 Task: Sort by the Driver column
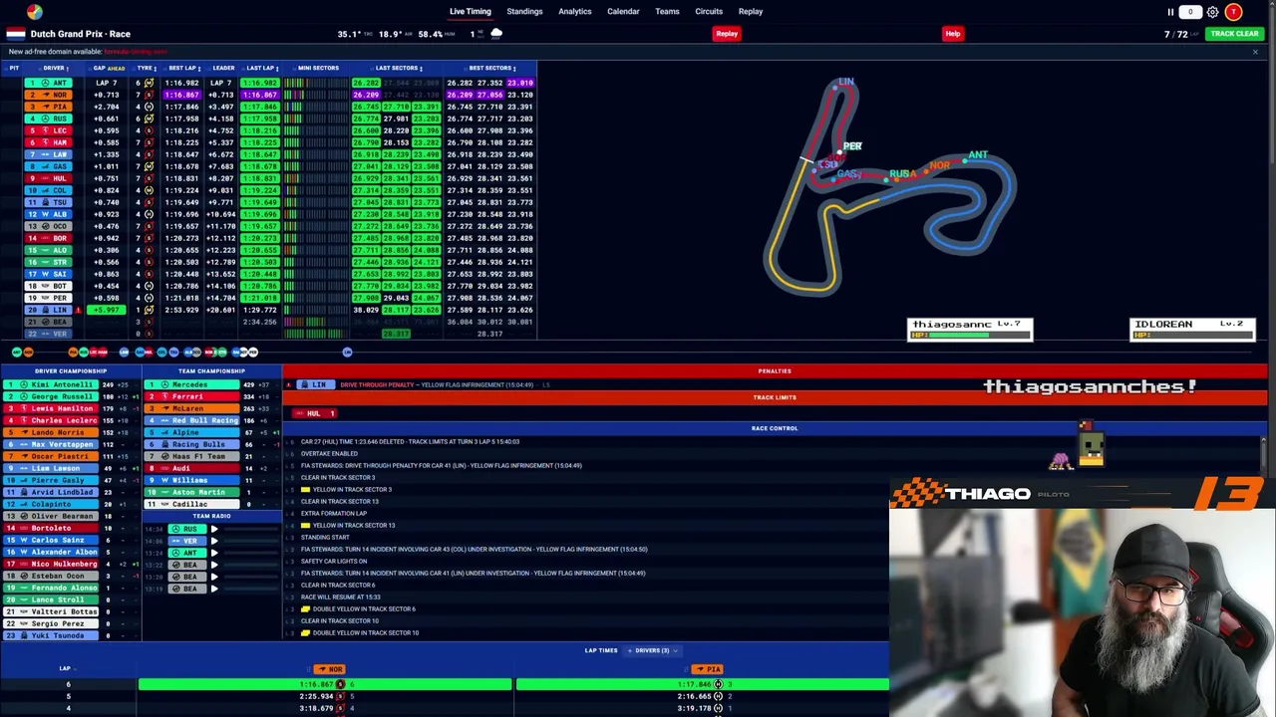56,68
